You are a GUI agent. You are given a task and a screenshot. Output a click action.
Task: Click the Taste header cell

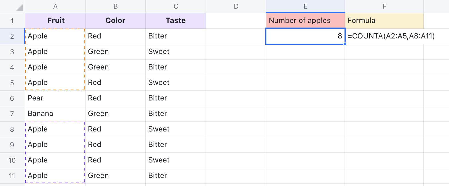point(176,20)
